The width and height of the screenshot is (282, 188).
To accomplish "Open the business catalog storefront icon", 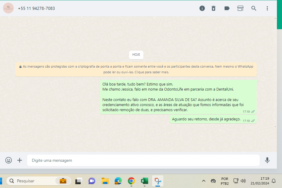I will click(240, 8).
